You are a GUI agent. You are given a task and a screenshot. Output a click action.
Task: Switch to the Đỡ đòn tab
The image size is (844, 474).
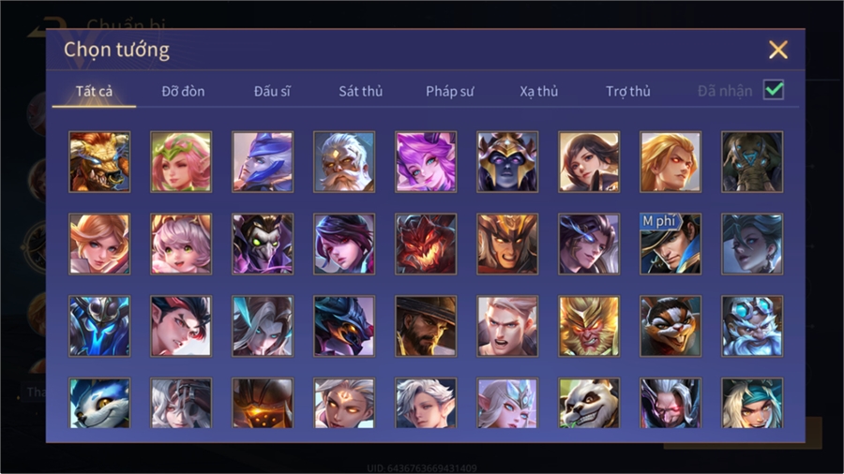(x=183, y=92)
